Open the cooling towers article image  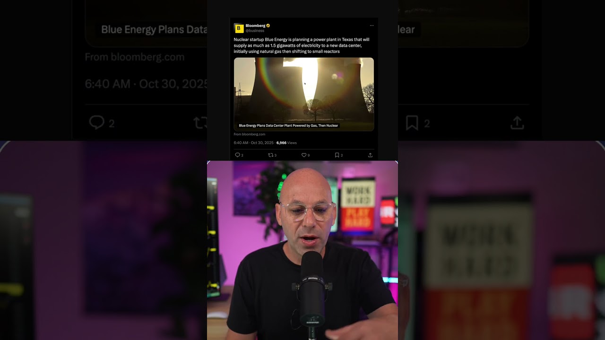point(304,94)
